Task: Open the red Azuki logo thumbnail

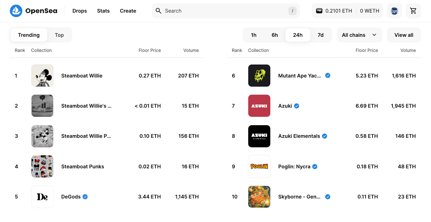Action: (259, 106)
